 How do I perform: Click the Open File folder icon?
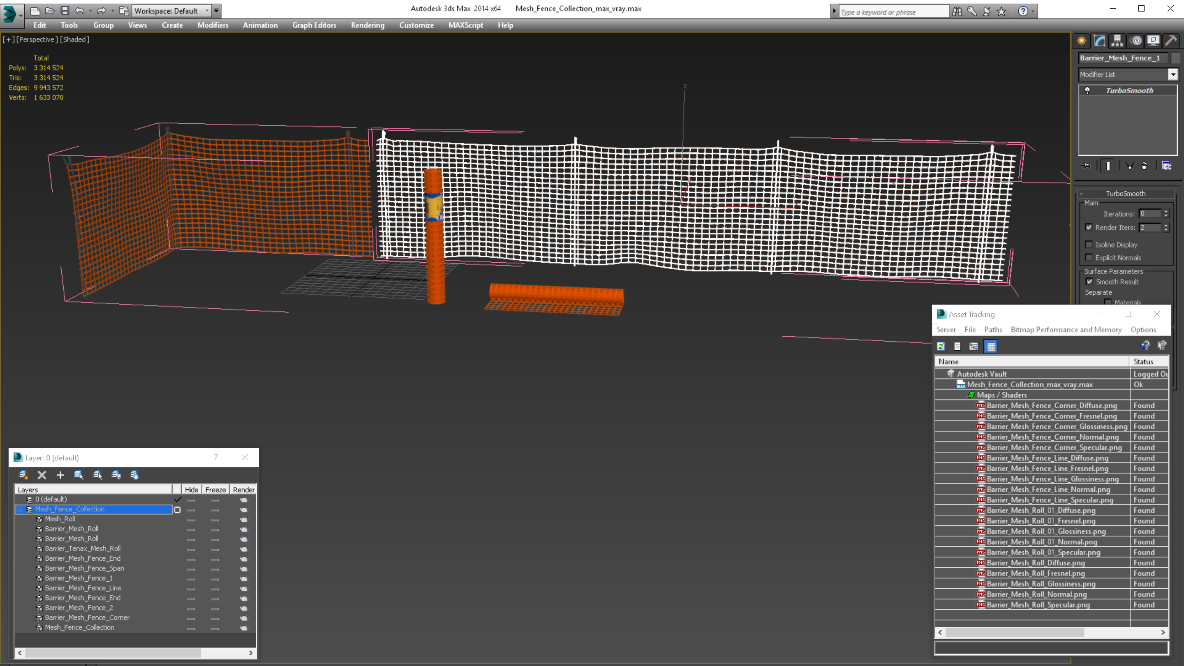50,11
